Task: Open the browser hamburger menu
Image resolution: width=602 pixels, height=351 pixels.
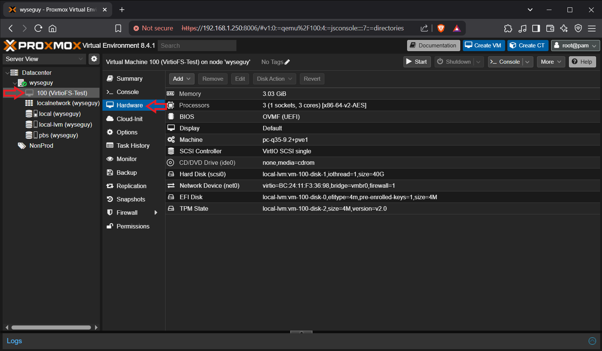Action: (x=592, y=28)
